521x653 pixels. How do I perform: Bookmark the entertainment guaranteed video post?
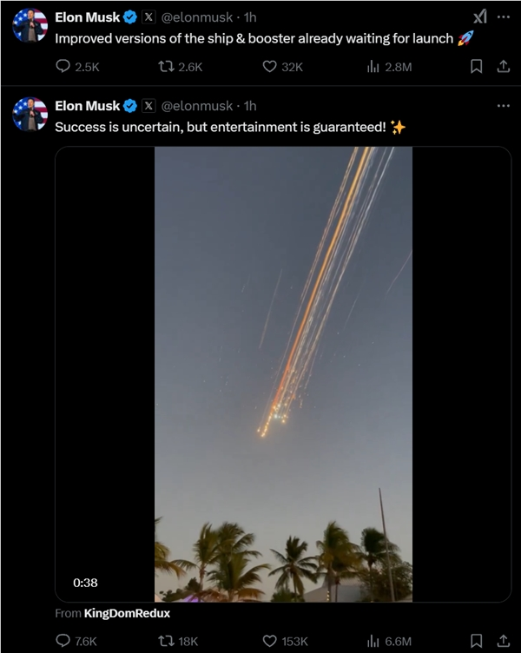pyautogui.click(x=476, y=641)
